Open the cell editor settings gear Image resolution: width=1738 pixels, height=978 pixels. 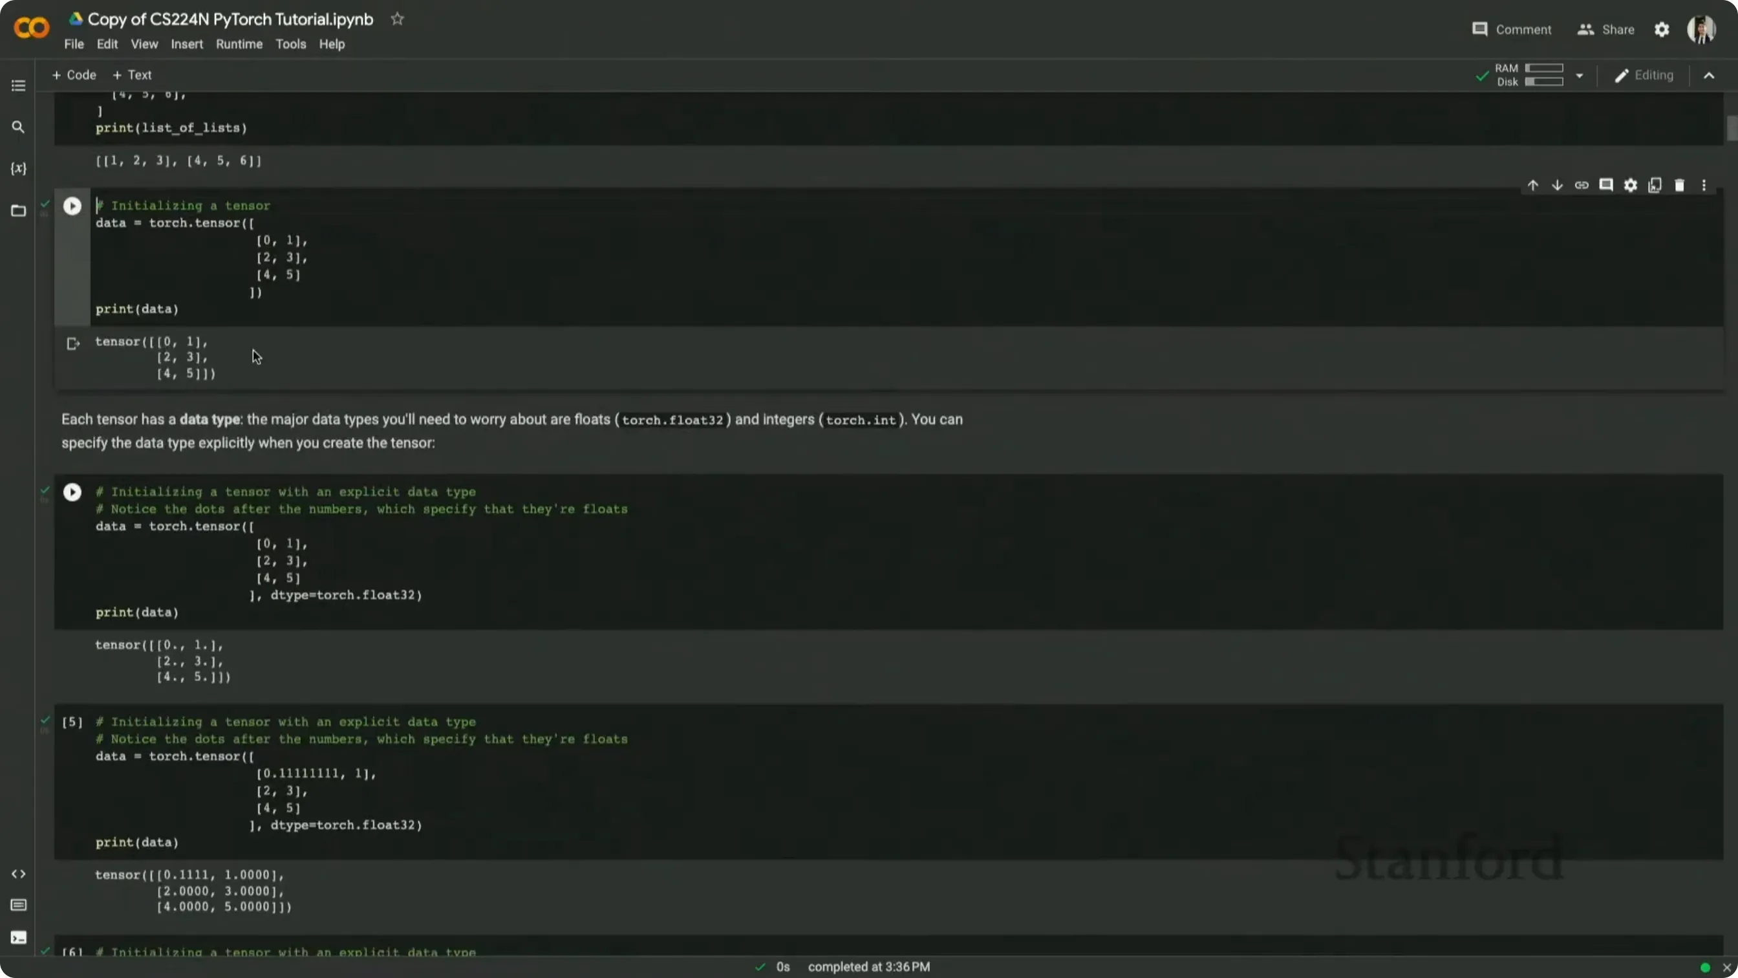pyautogui.click(x=1631, y=185)
